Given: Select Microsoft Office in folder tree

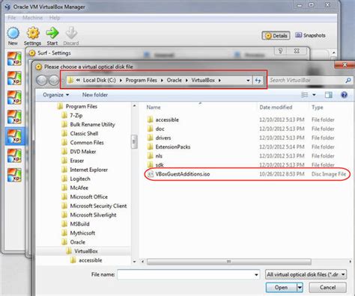Looking at the screenshot, I should pos(89,197).
